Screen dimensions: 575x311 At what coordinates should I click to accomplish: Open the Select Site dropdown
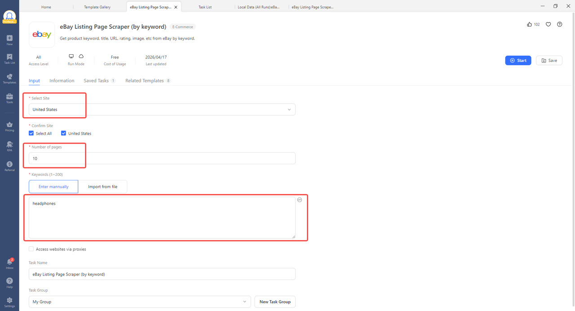(x=289, y=109)
